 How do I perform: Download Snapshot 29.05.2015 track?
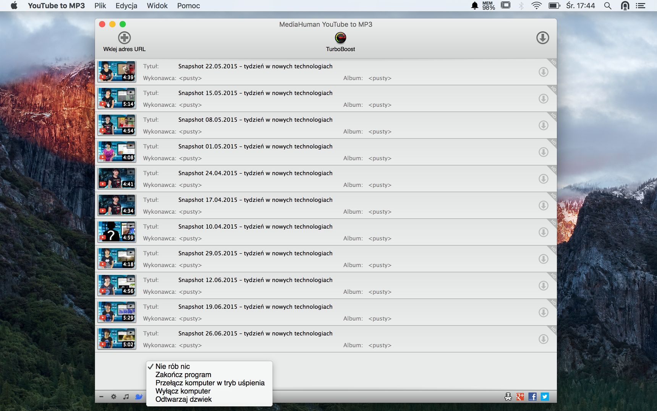543,259
